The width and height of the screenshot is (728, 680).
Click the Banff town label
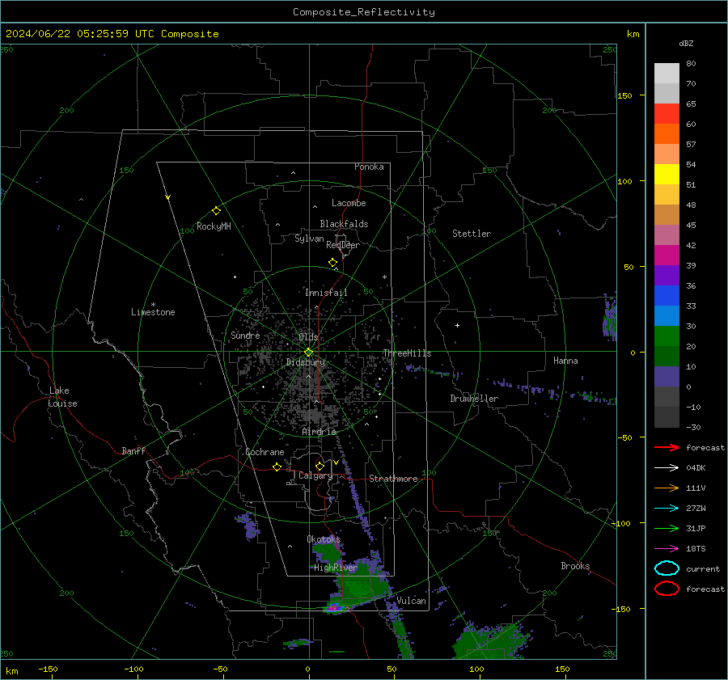point(133,450)
